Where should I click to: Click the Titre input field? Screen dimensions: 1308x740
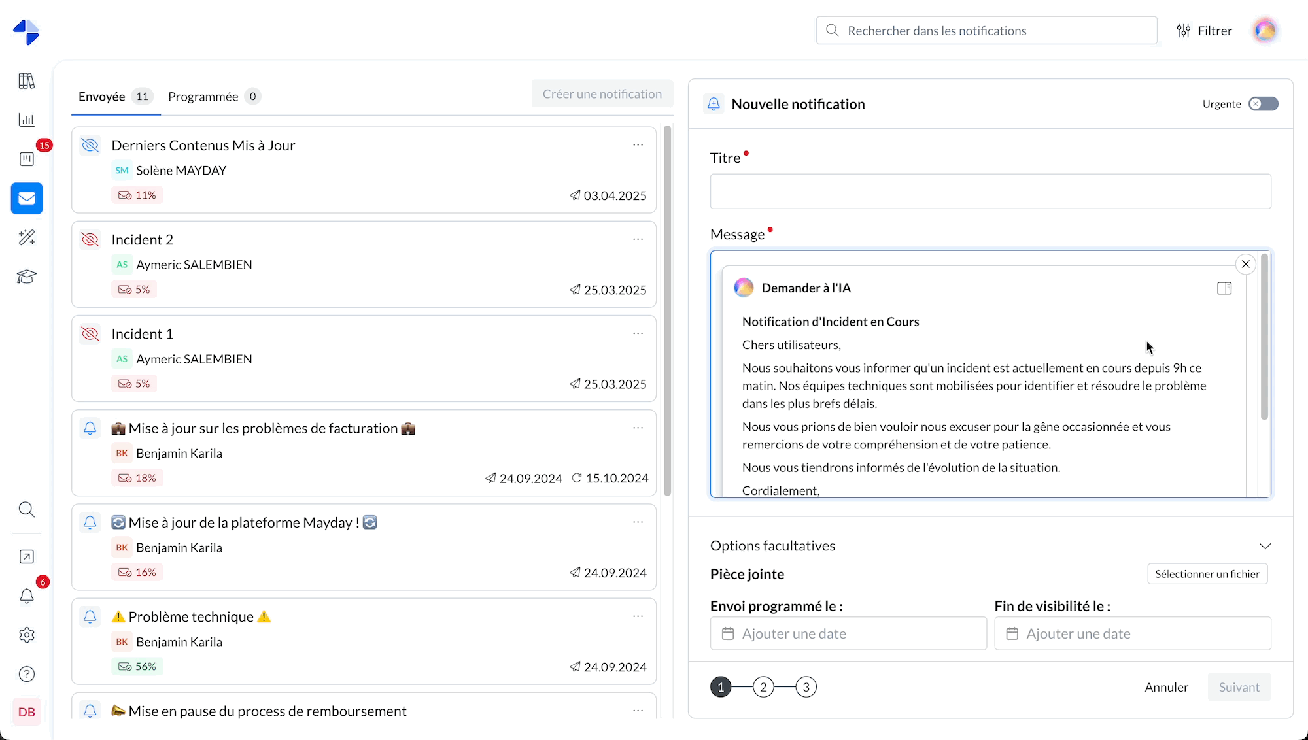pyautogui.click(x=990, y=192)
